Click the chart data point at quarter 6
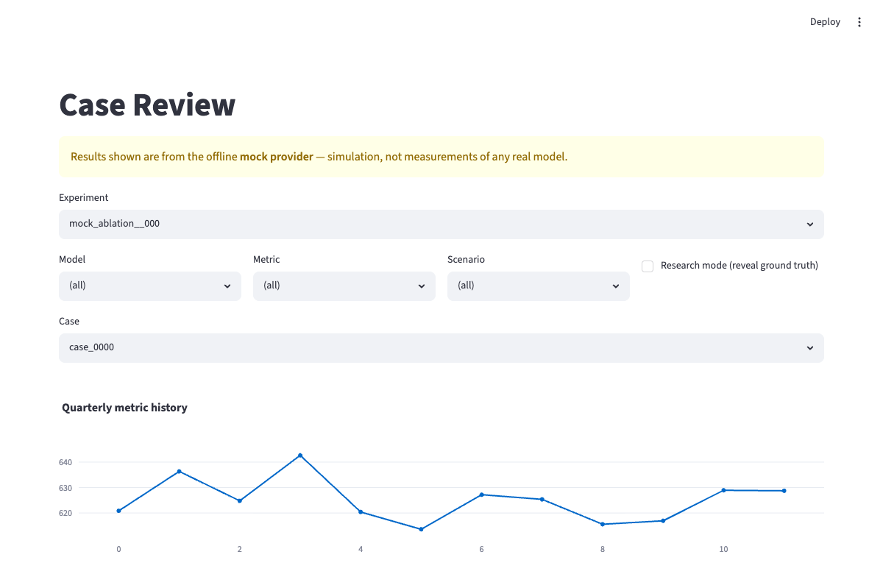The height and width of the screenshot is (574, 883). [481, 495]
